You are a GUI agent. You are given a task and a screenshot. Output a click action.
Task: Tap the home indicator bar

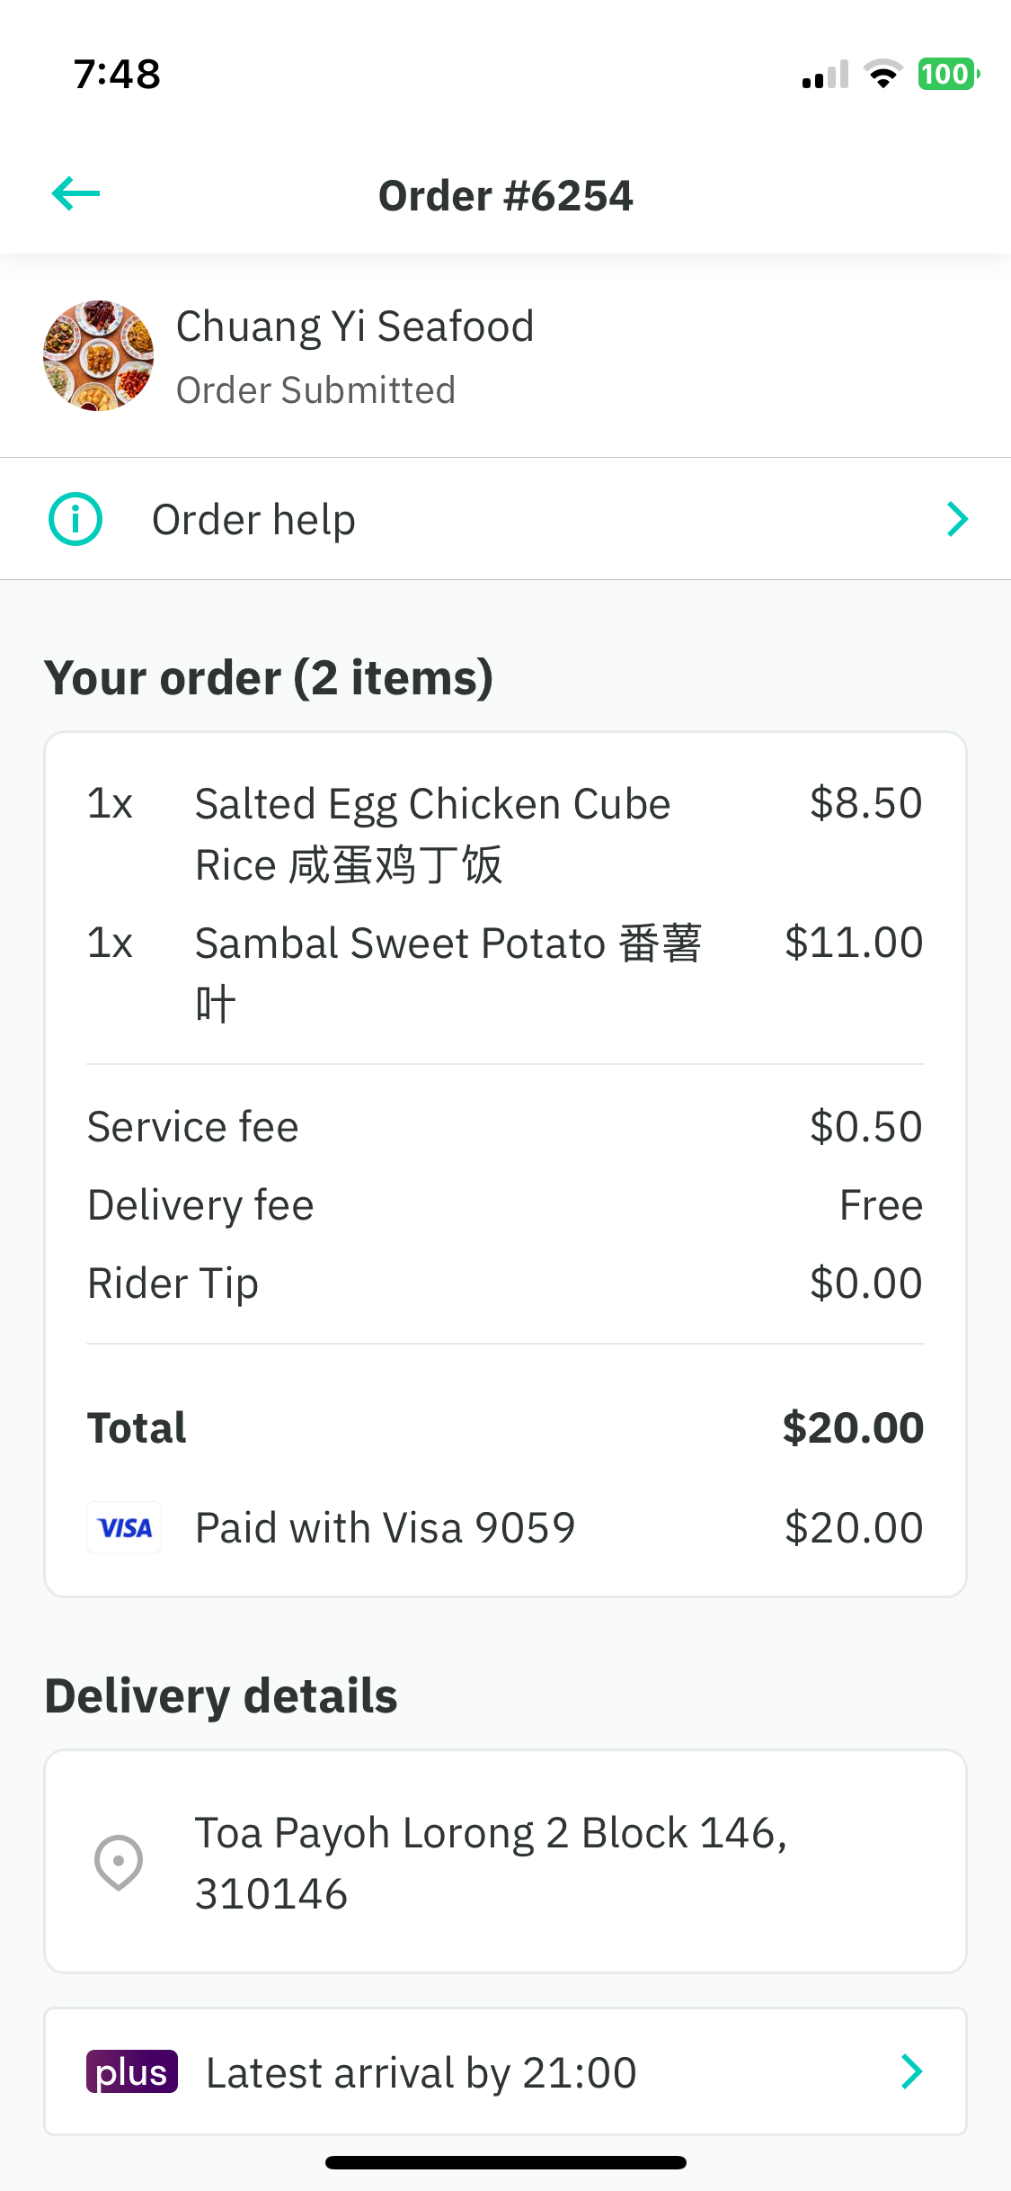coord(505,2162)
